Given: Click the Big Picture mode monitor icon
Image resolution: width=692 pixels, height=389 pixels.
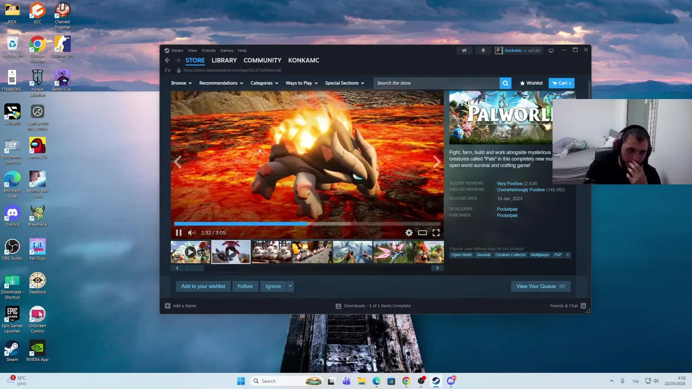Looking at the screenshot, I should point(551,51).
